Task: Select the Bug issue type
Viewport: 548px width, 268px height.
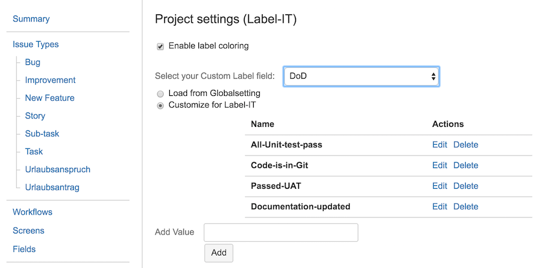Action: [33, 63]
